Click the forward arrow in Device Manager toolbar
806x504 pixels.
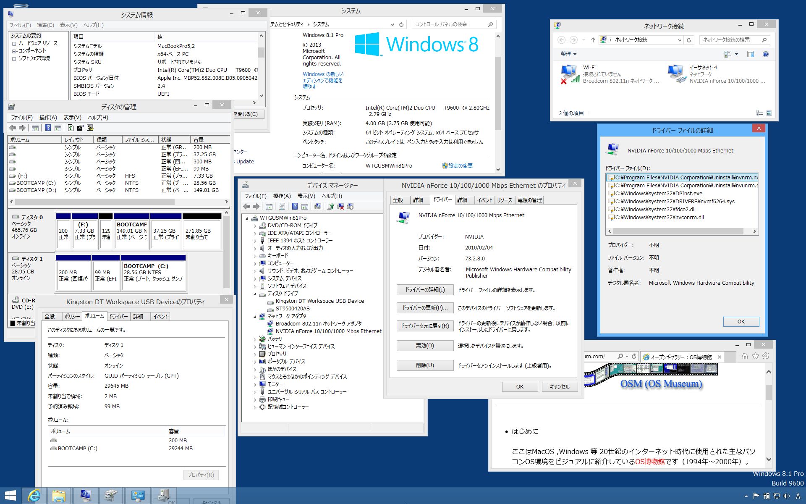click(256, 206)
